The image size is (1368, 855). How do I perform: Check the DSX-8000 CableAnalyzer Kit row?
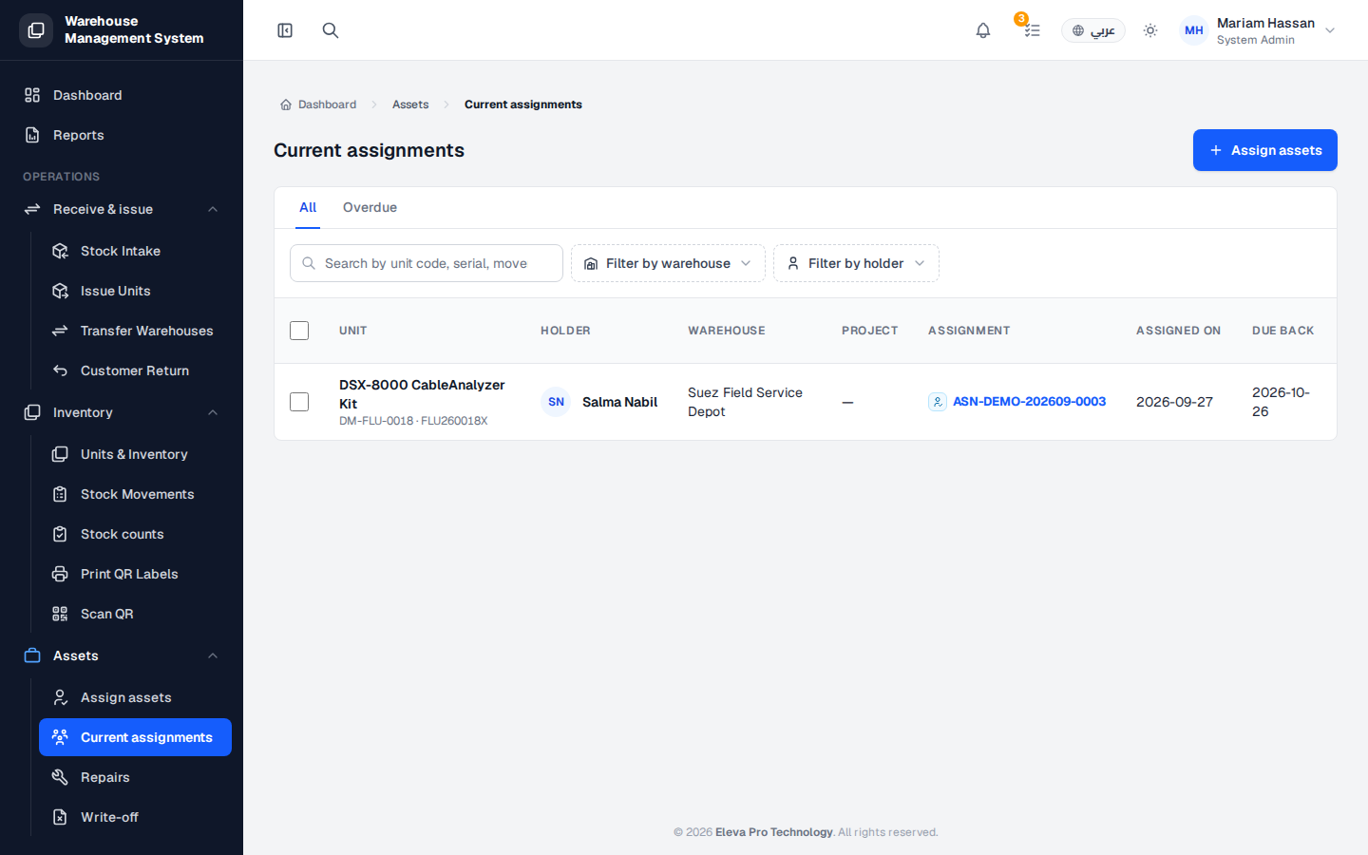(x=299, y=402)
